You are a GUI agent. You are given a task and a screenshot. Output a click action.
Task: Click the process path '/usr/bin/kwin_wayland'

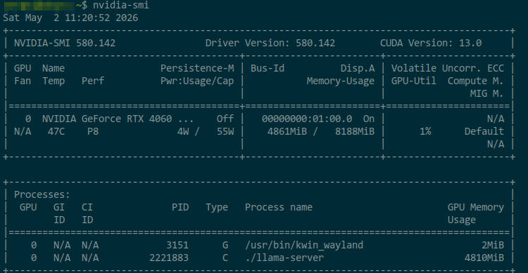(304, 245)
